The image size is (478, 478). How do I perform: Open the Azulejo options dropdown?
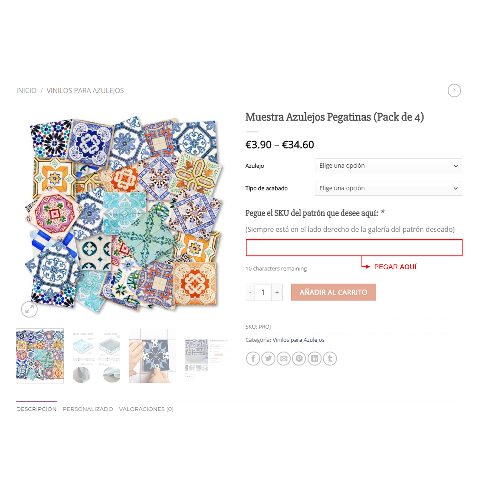pyautogui.click(x=388, y=166)
